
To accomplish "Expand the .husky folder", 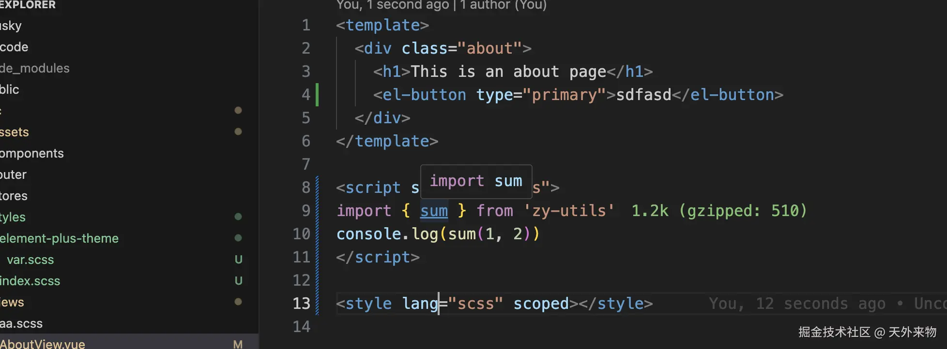I will tap(11, 26).
